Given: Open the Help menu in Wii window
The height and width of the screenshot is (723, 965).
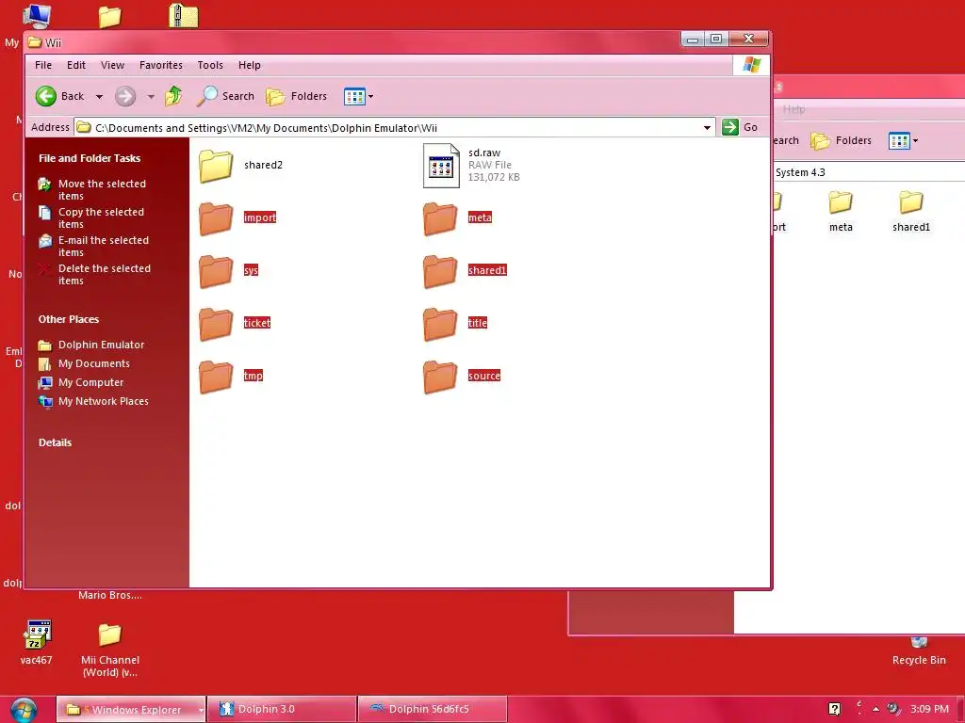Looking at the screenshot, I should coord(249,65).
